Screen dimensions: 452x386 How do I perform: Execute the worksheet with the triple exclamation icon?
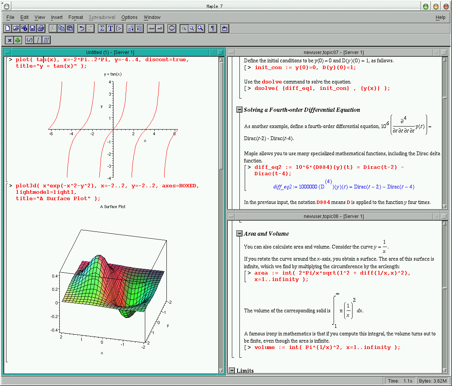coord(46,40)
